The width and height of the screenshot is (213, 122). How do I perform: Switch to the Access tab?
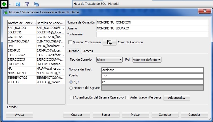[88, 51]
